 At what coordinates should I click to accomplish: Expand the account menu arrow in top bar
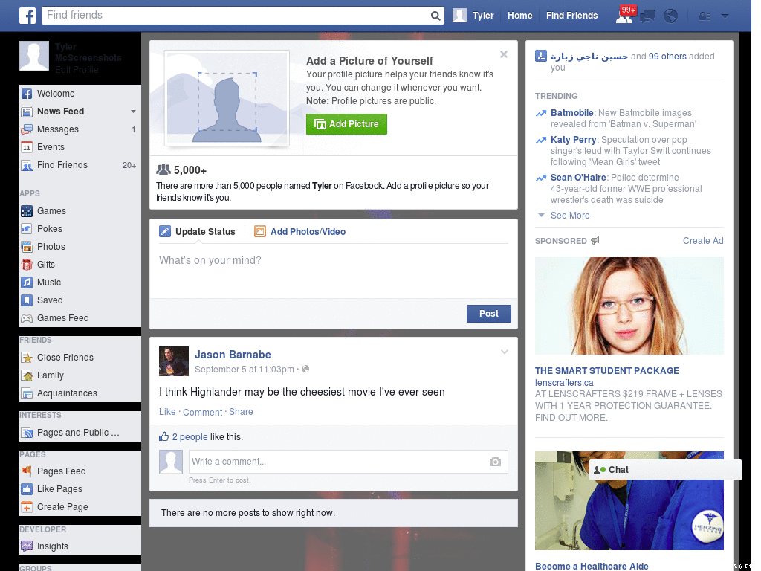725,16
